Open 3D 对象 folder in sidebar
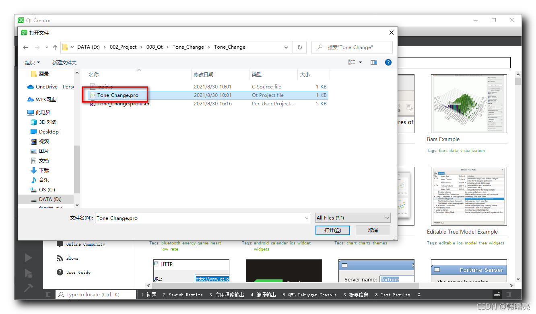The height and width of the screenshot is (314, 536). point(44,122)
